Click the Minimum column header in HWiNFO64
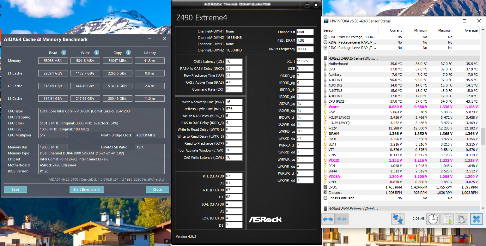Screen dimensions: 486x246 click(x=416, y=30)
